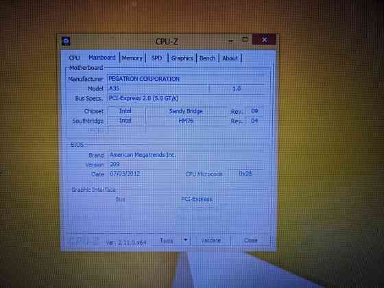Image resolution: width=384 pixels, height=288 pixels.
Task: Click the chipset Sandy Bridge value
Action: coord(186,111)
